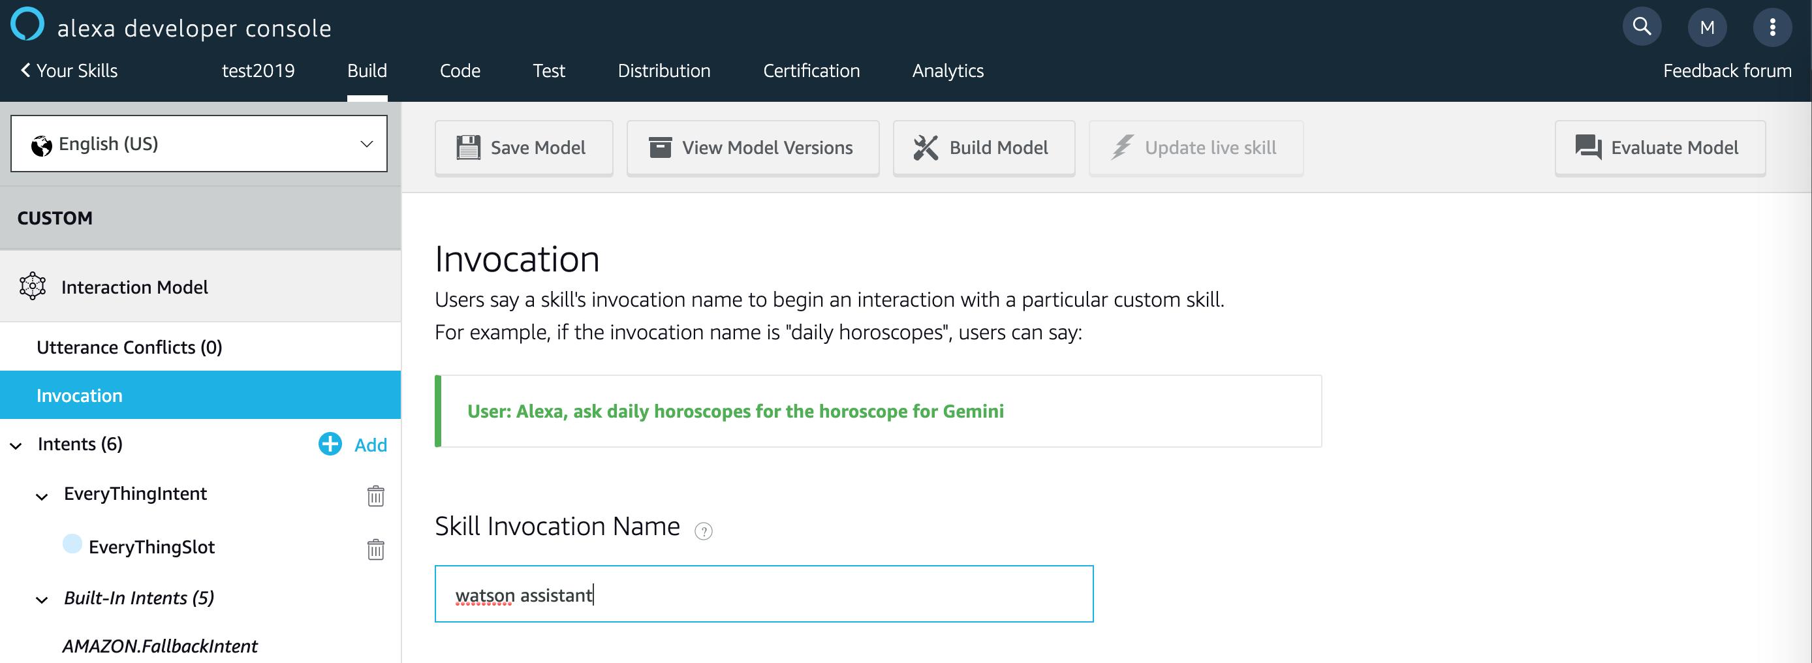Click the Intents (6) label
This screenshot has height=663, width=1812.
(x=80, y=444)
